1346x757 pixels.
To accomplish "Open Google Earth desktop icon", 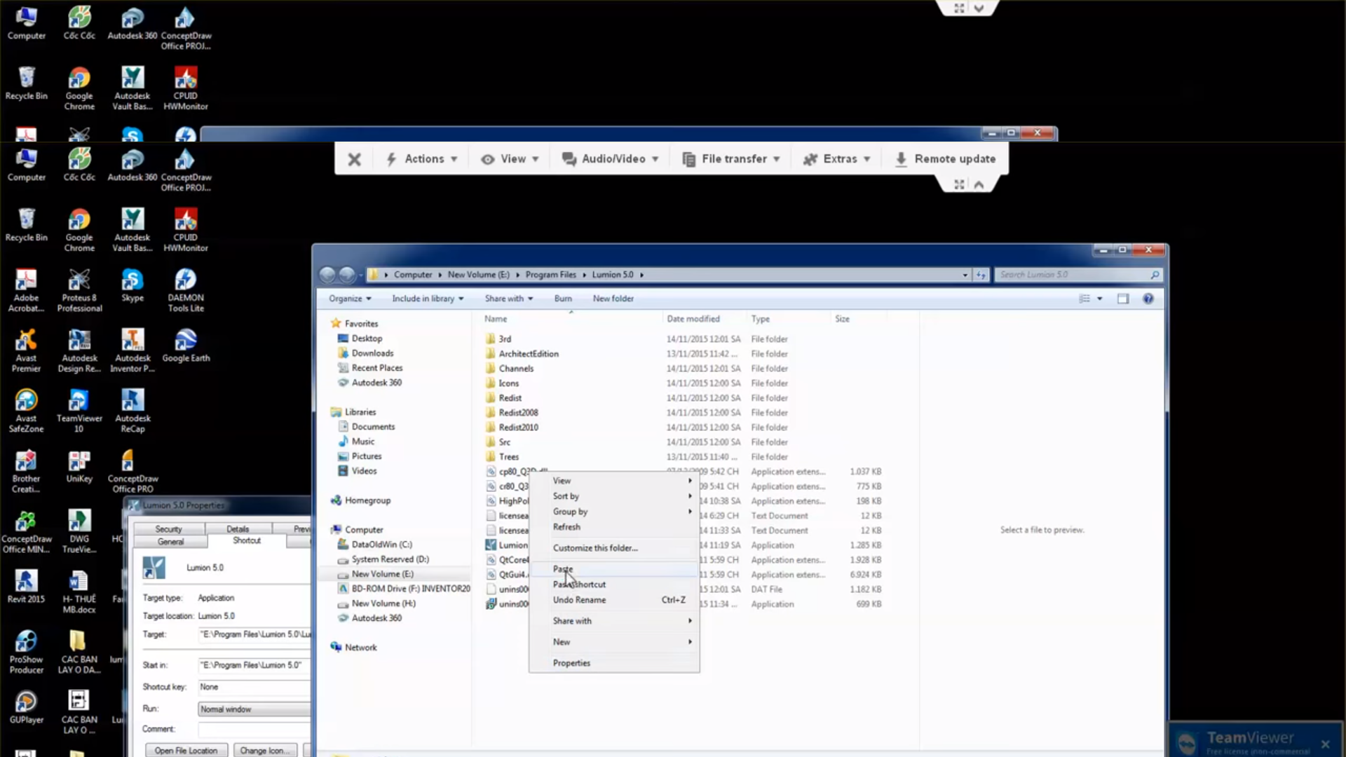I will tap(186, 342).
